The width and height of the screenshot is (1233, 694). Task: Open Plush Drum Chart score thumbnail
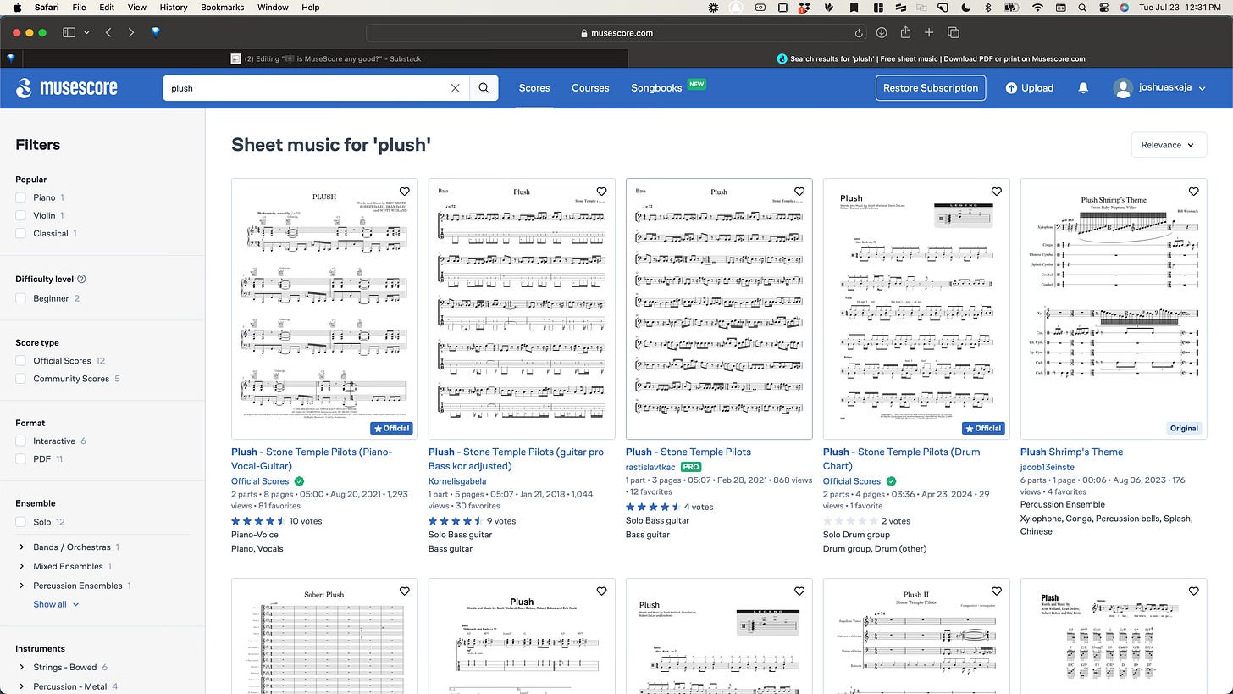pyautogui.click(x=915, y=308)
